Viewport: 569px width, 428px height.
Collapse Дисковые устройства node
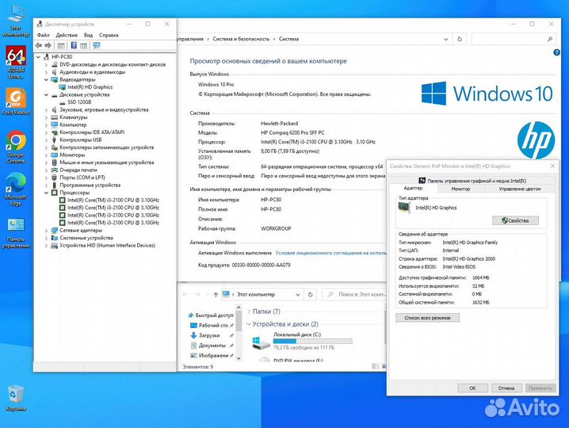tap(46, 95)
